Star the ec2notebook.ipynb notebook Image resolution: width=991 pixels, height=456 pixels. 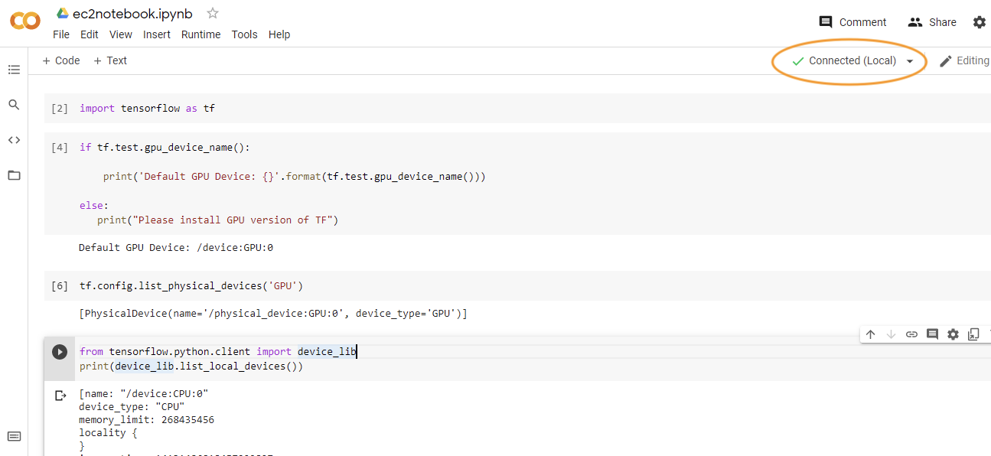213,13
